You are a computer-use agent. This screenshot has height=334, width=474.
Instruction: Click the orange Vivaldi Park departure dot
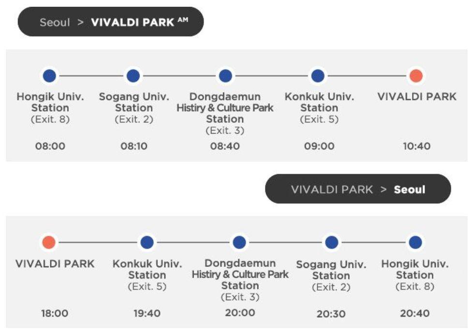click(49, 242)
